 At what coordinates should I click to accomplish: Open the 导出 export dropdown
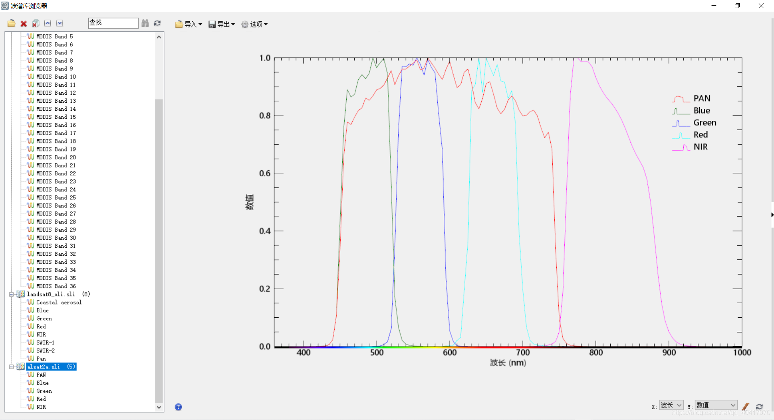pyautogui.click(x=222, y=24)
